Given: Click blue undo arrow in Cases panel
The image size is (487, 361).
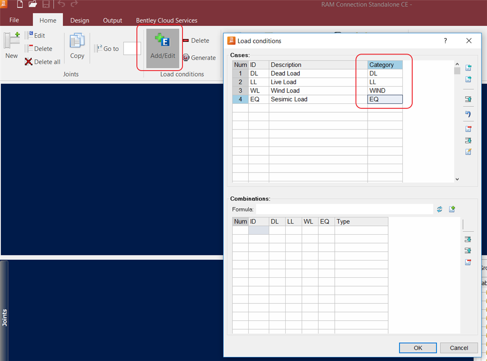Looking at the screenshot, I should (x=468, y=114).
